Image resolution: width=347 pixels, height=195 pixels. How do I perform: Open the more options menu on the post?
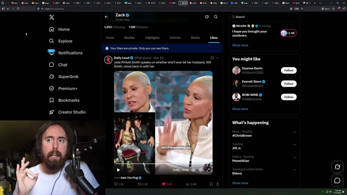click(x=217, y=58)
